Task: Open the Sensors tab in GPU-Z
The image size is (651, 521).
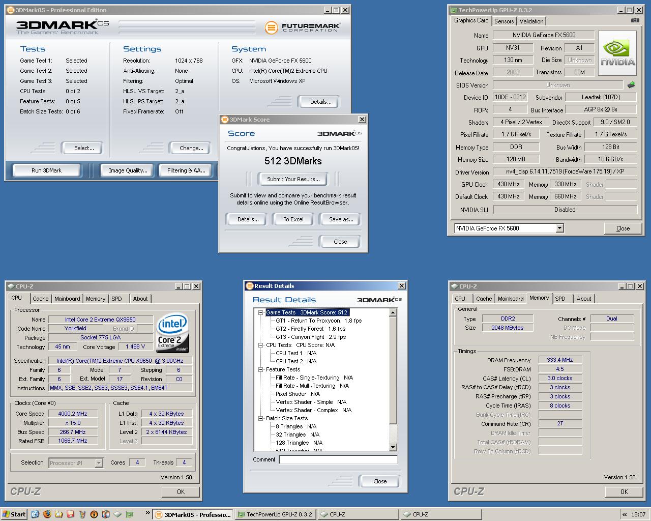Action: click(504, 21)
